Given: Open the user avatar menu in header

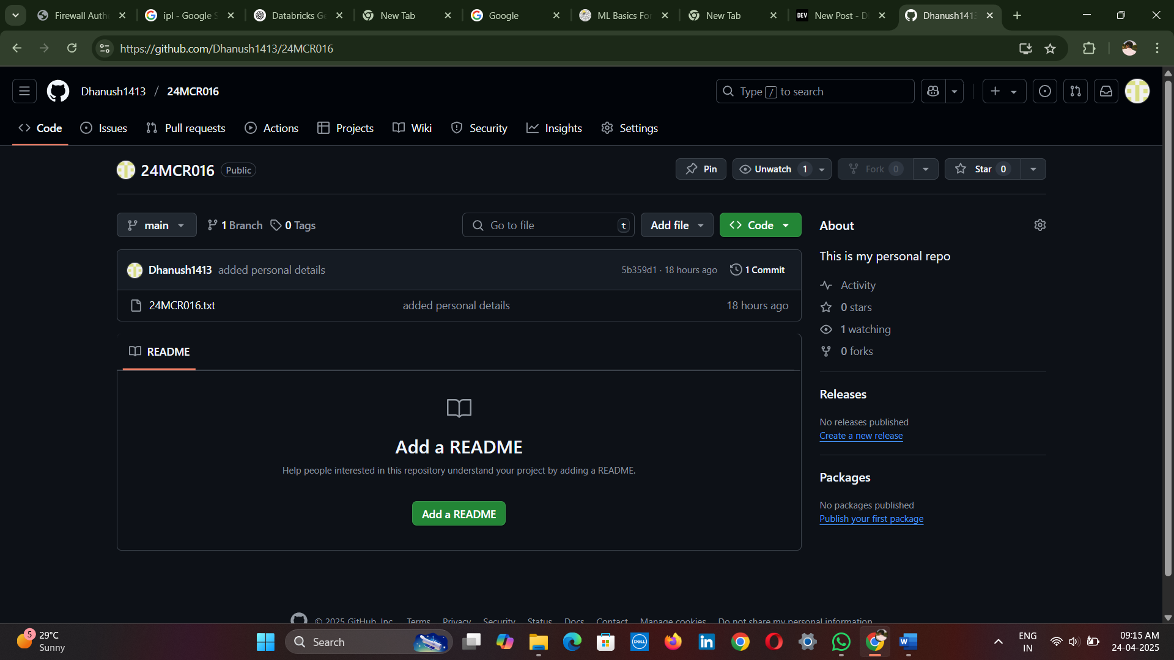Looking at the screenshot, I should click(x=1137, y=91).
